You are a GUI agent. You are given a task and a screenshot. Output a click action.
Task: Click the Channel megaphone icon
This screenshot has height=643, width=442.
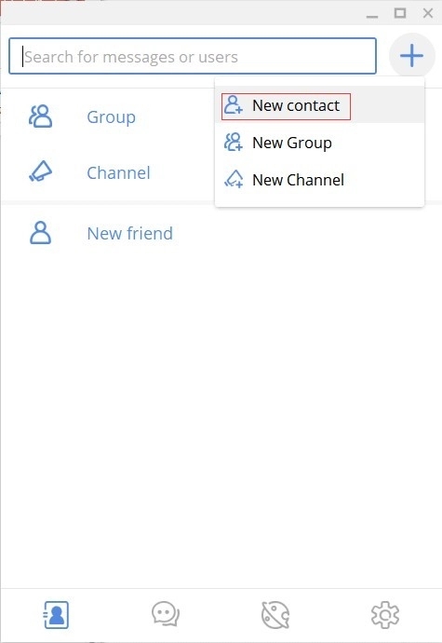(41, 171)
